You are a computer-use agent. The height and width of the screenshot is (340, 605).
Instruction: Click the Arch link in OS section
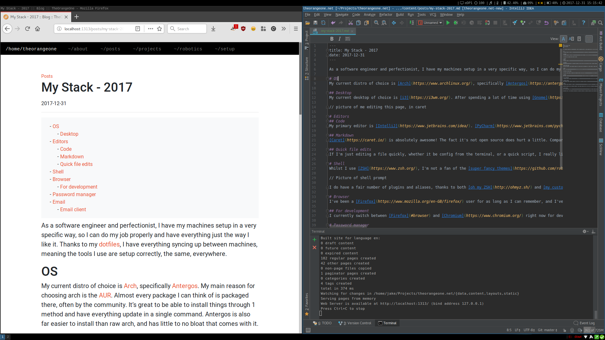pyautogui.click(x=130, y=286)
